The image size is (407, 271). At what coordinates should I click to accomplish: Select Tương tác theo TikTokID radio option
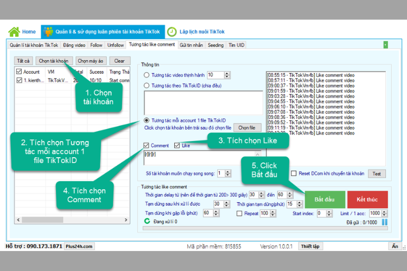pyautogui.click(x=147, y=85)
